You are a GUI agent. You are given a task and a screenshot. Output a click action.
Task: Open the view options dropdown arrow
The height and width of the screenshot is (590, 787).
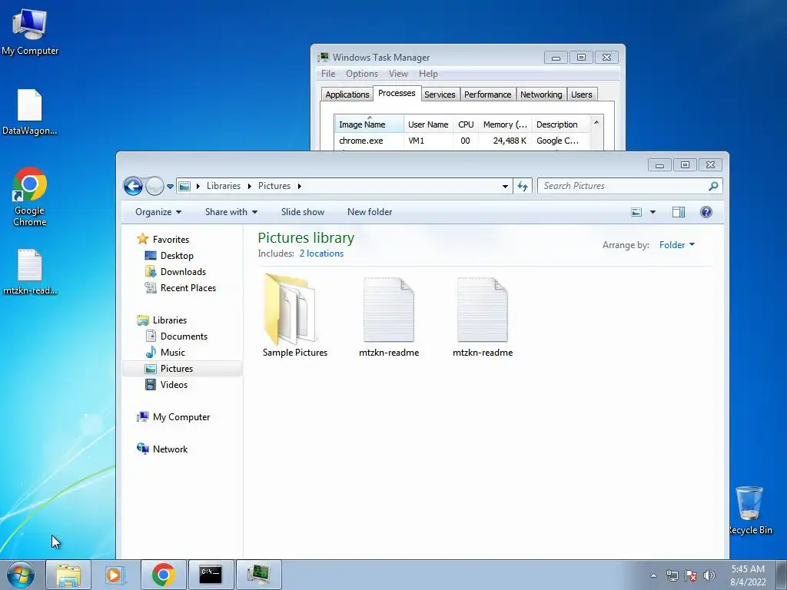(x=653, y=212)
